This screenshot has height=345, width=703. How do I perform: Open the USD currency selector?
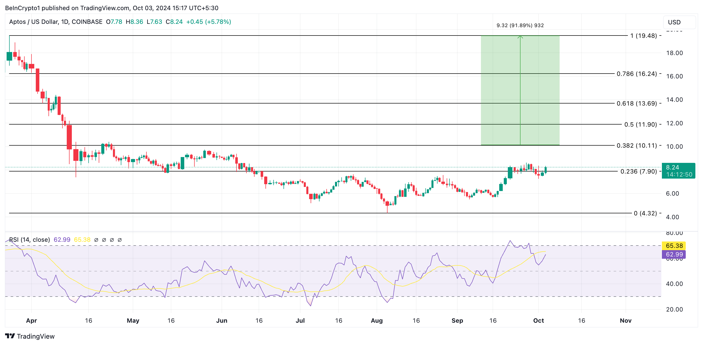679,22
